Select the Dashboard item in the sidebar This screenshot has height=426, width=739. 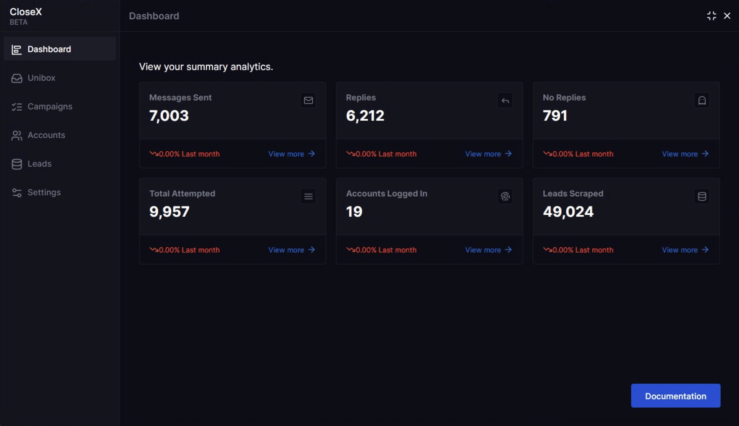click(59, 49)
